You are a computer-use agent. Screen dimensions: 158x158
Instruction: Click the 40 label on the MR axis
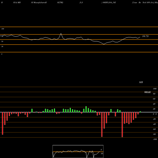pos(154,104)
